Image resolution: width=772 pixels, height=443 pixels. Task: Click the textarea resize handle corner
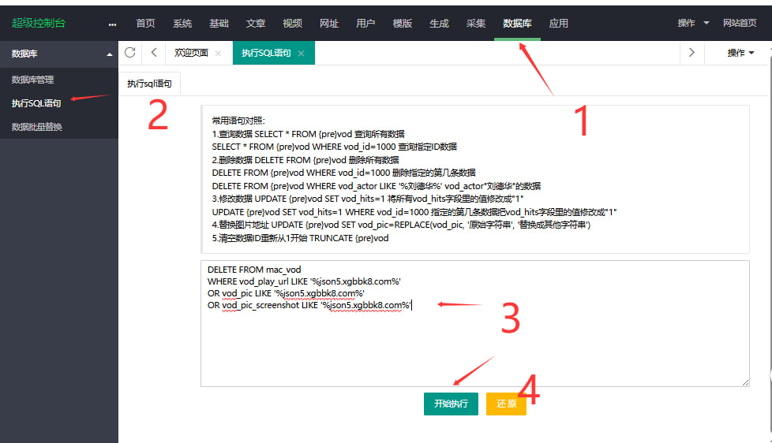tap(745, 382)
